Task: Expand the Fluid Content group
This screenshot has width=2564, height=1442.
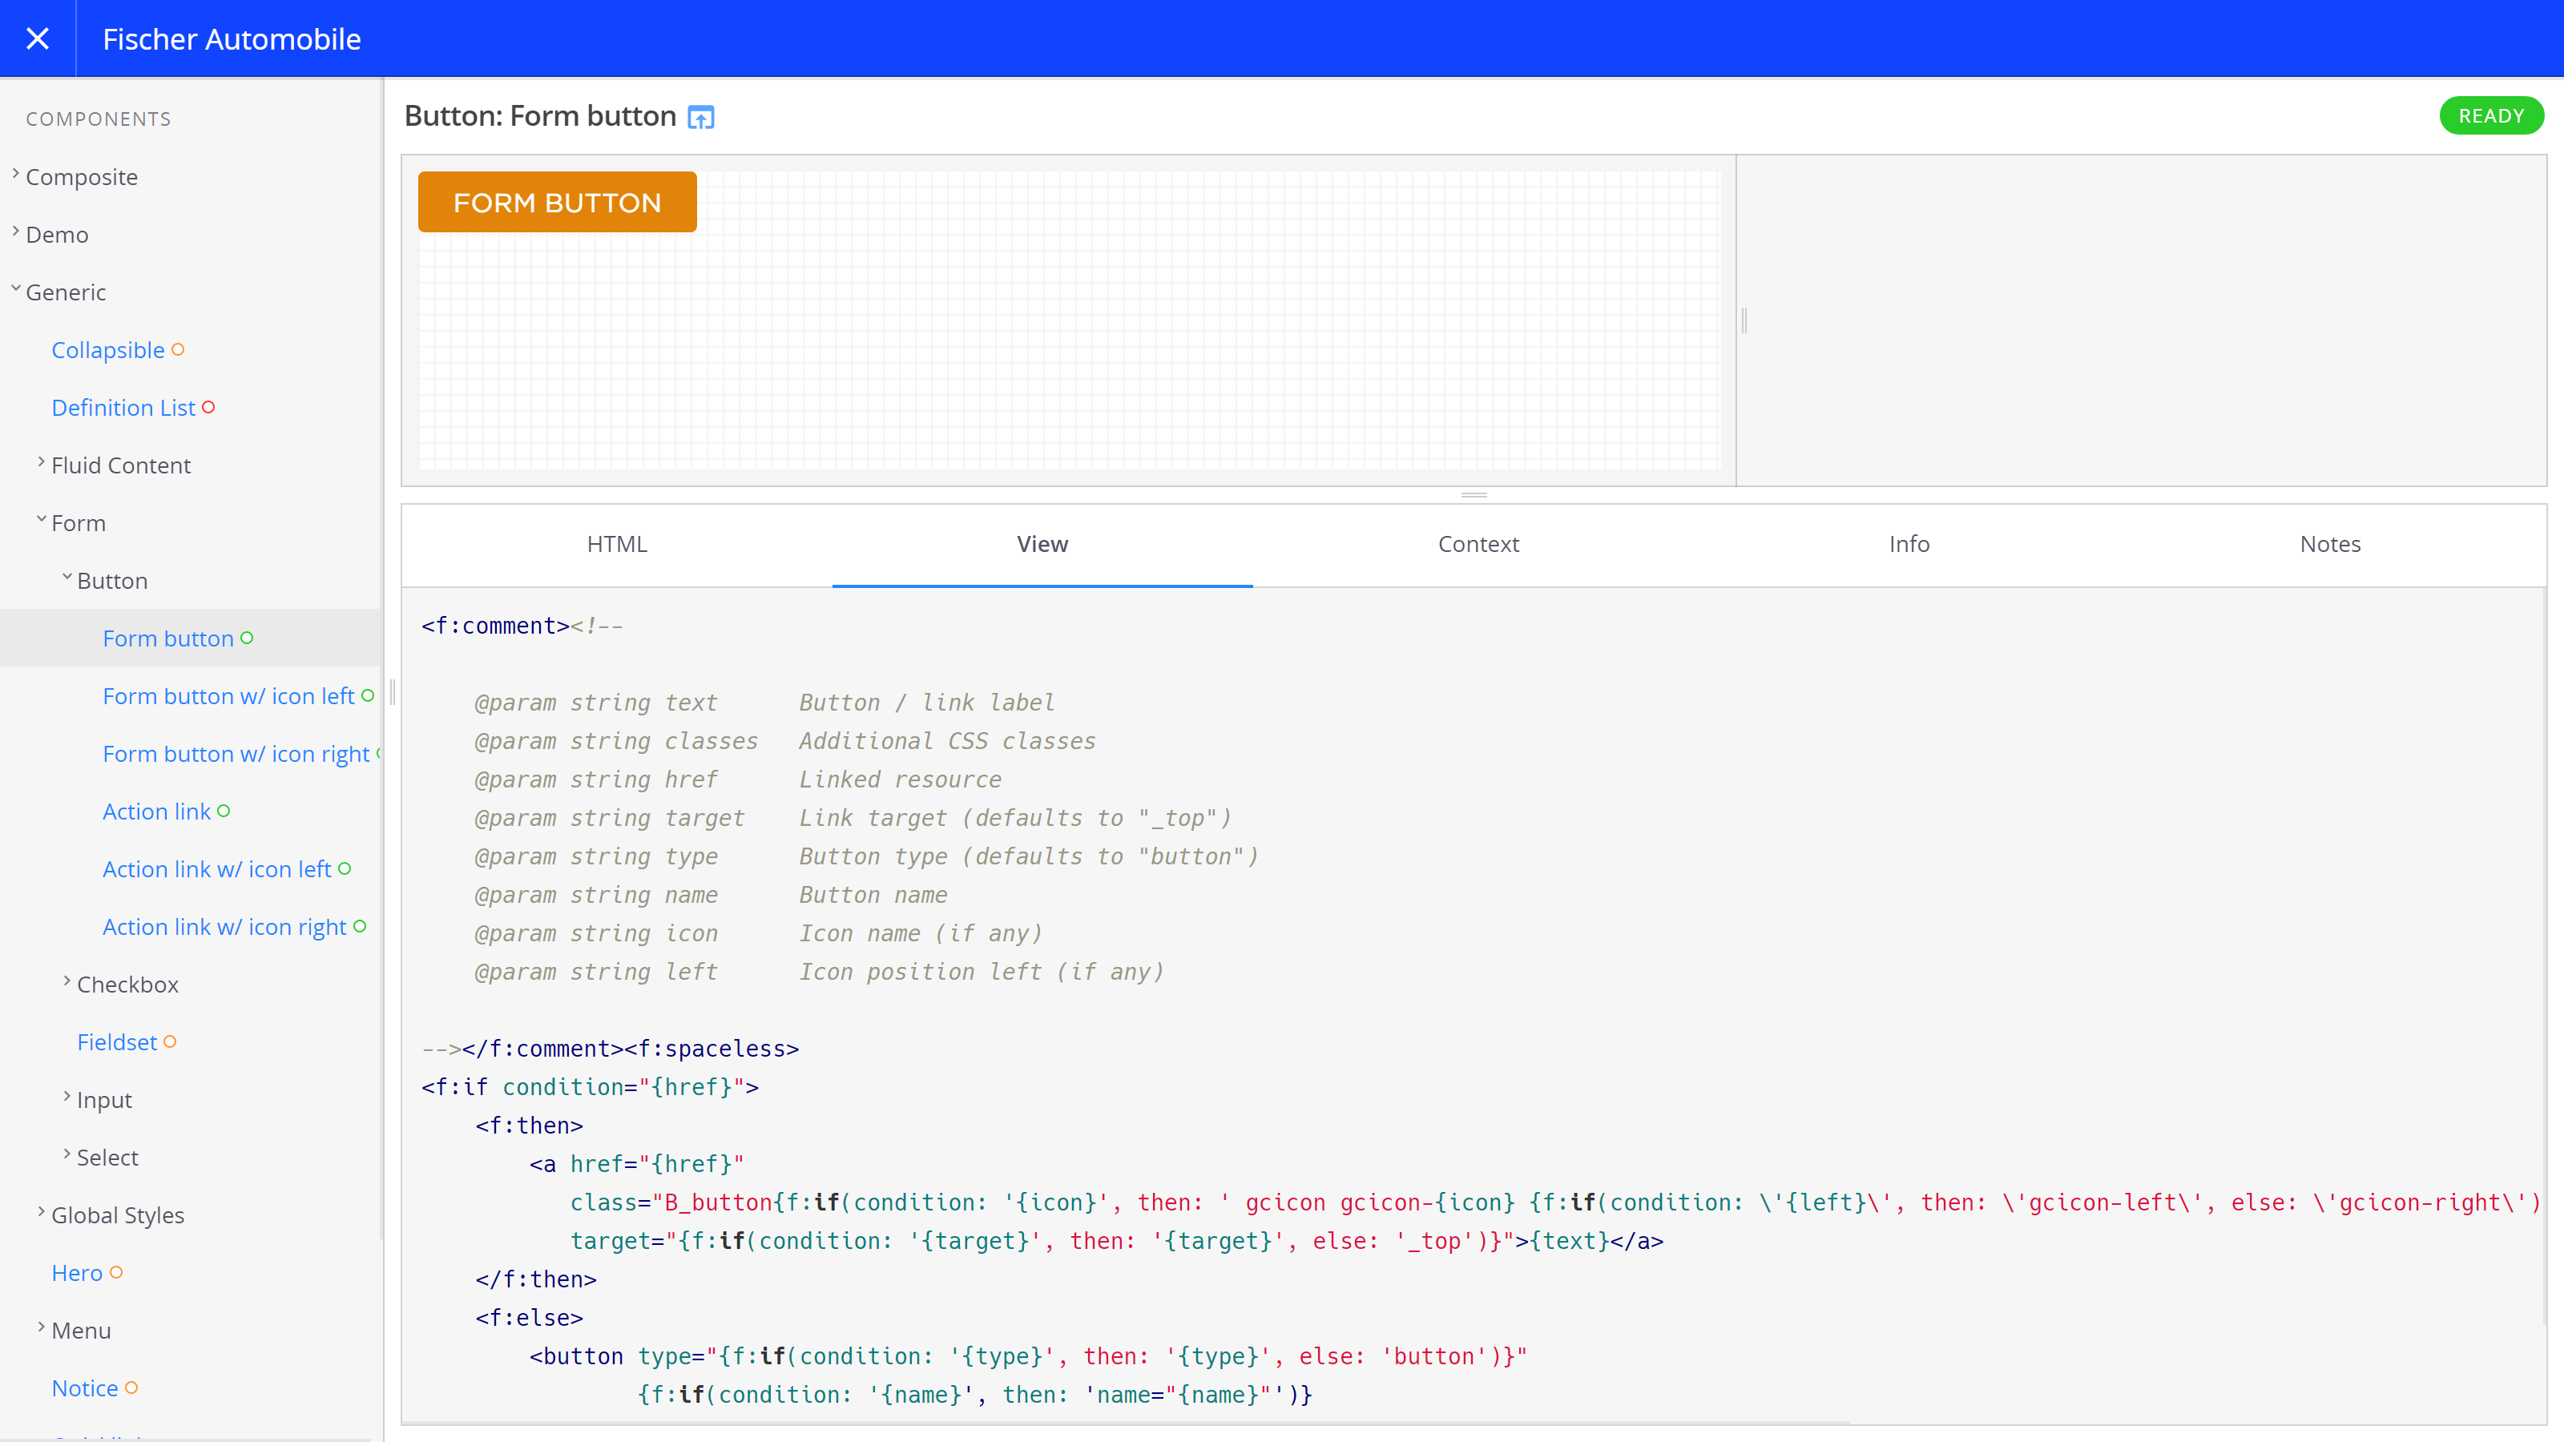Action: (x=120, y=465)
